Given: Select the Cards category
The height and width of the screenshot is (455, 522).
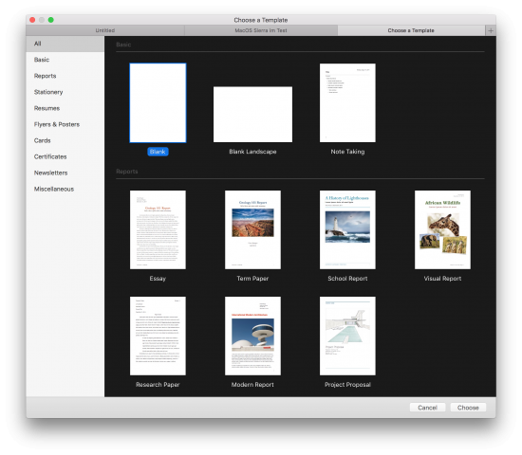Looking at the screenshot, I should 65,140.
